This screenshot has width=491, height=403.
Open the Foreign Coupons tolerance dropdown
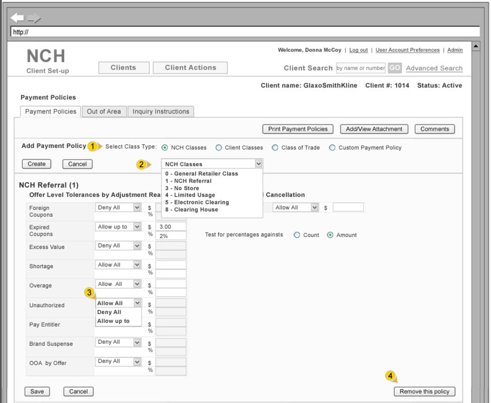(x=137, y=208)
